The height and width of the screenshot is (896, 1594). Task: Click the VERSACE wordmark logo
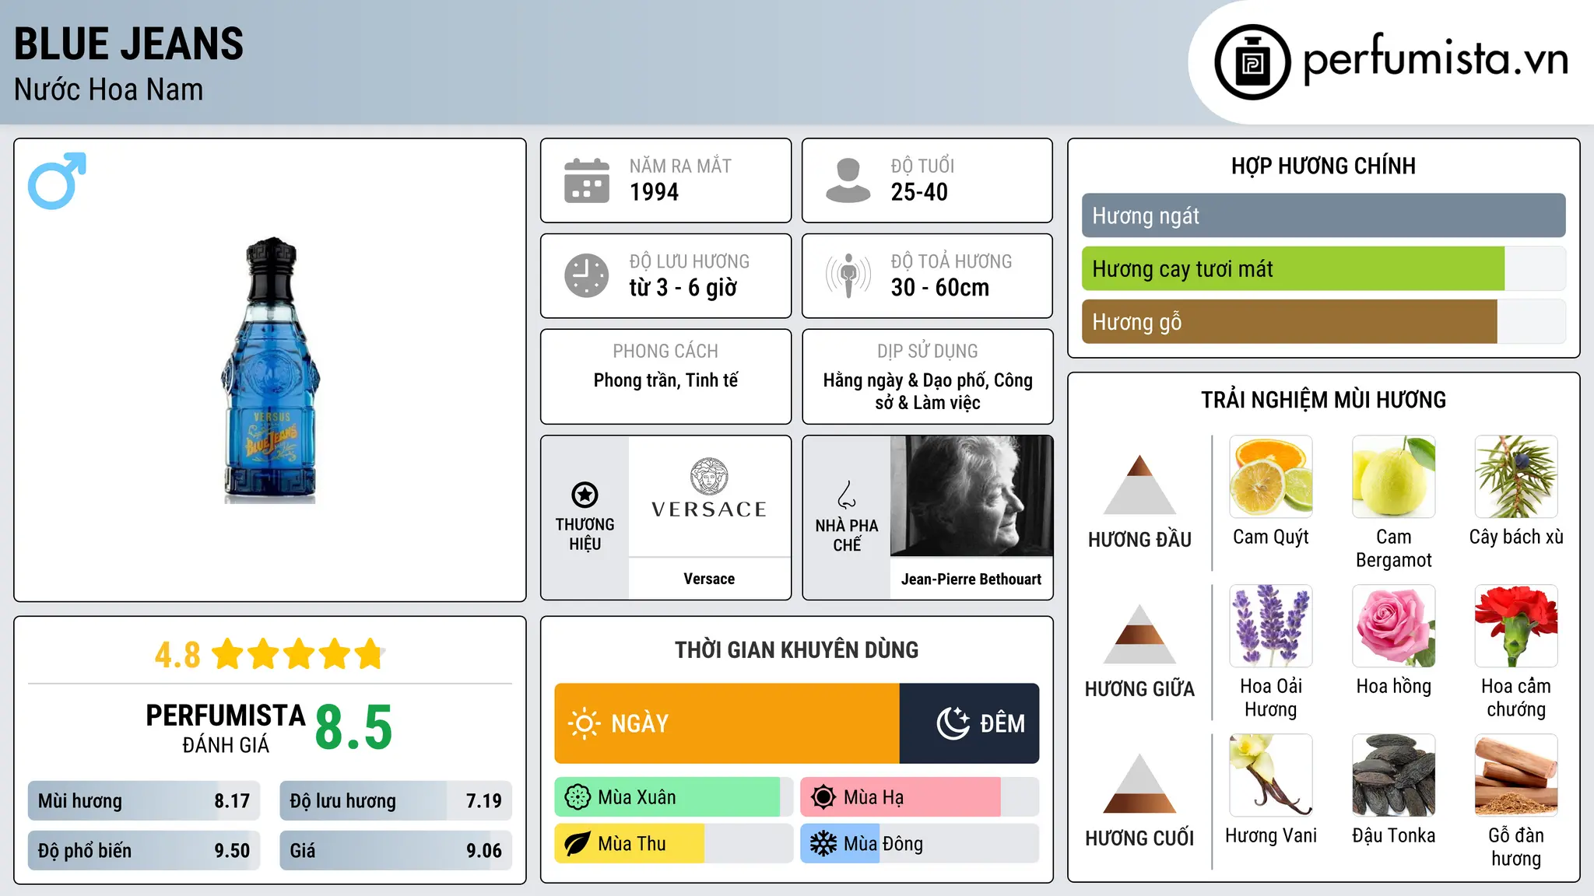(x=709, y=509)
